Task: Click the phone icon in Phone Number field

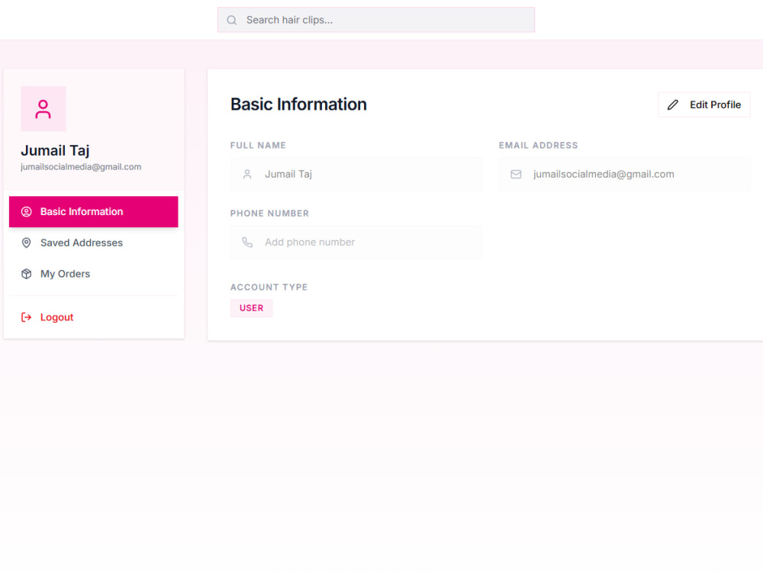Action: [x=247, y=243]
